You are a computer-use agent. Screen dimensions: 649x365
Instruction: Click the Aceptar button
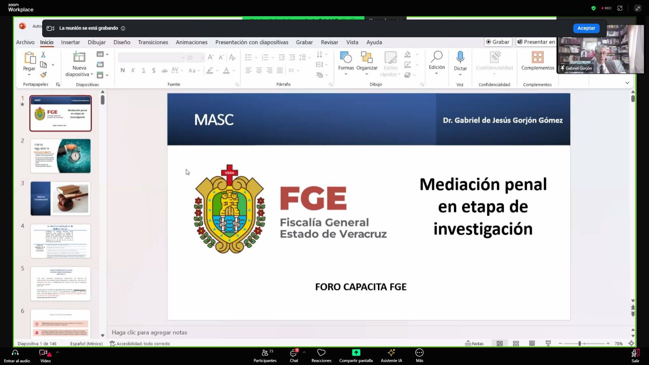[586, 28]
